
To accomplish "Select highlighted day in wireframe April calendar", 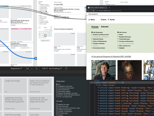I will click(x=45, y=35).
